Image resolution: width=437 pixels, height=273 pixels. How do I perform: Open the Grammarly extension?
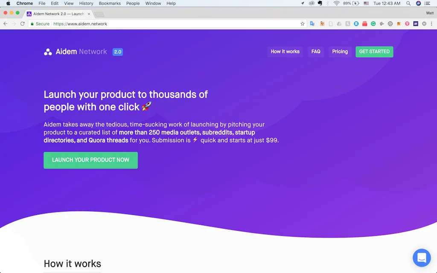point(373,23)
